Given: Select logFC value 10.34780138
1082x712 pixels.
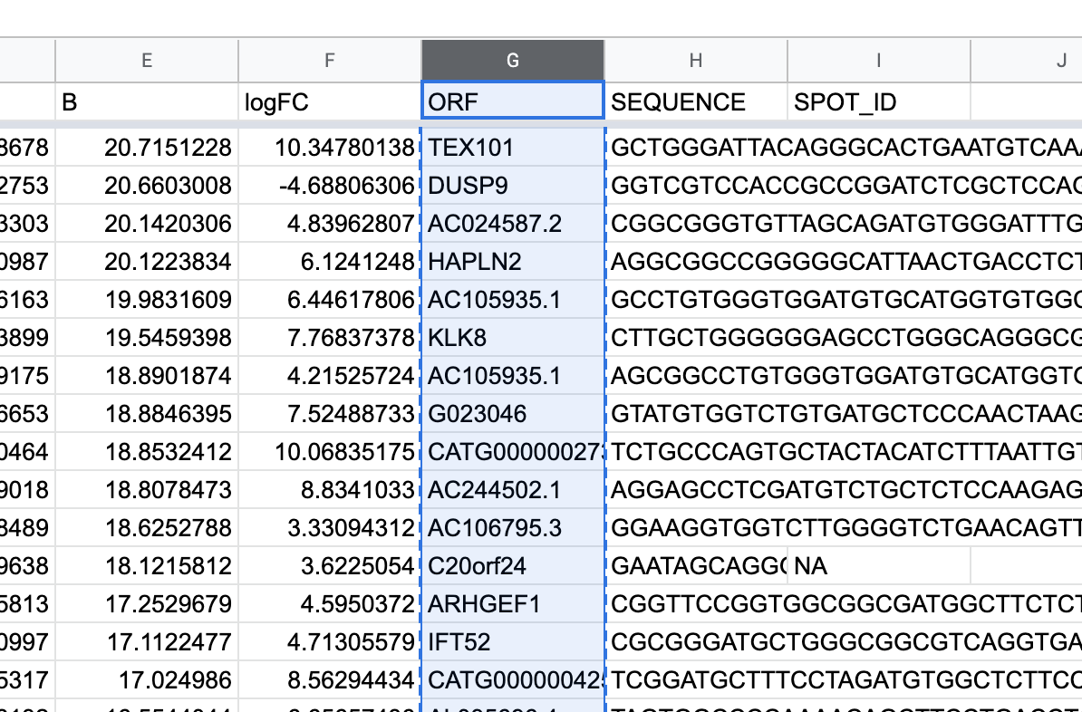Looking at the screenshot, I should [x=330, y=147].
